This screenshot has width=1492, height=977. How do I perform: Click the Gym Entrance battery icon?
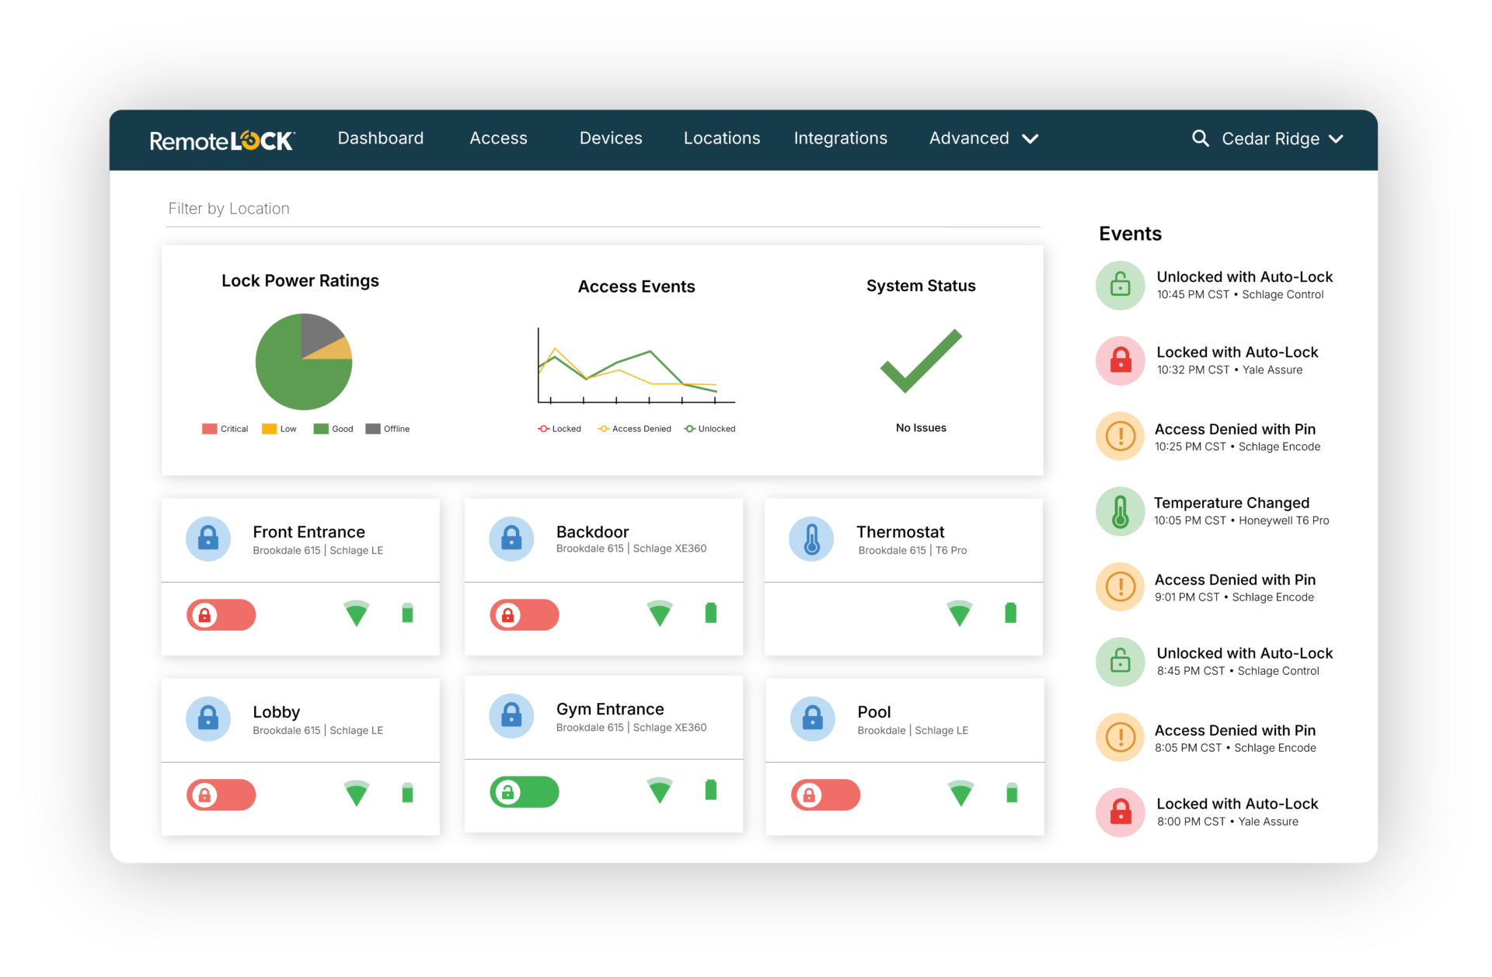click(710, 790)
